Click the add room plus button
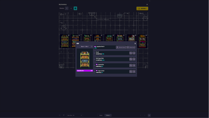This screenshot has width=209, height=118. pyautogui.click(x=75, y=8)
